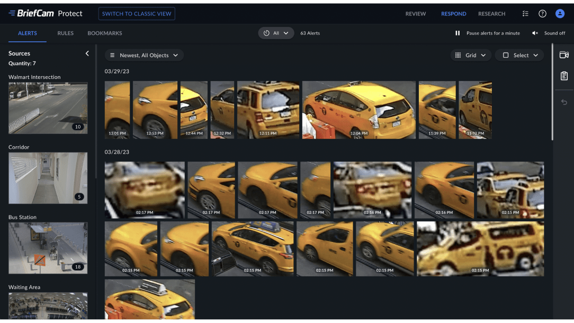
Task: Collapse the Sources panel with chevron
Action: pos(87,53)
